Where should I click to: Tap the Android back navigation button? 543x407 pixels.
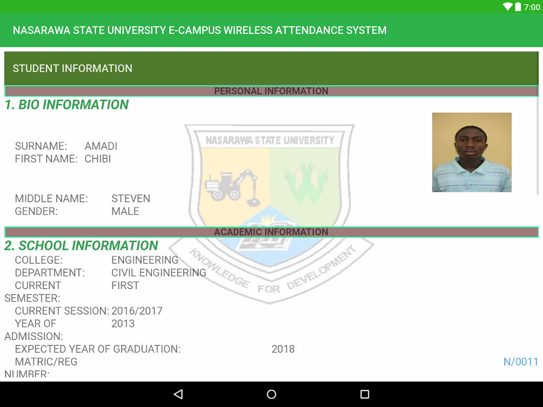click(178, 394)
